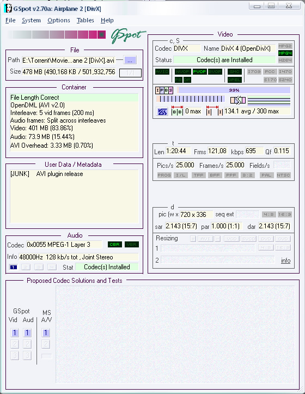Click the Resizing AVI button
Screen dimensions: 305x394
pyautogui.click(x=205, y=239)
